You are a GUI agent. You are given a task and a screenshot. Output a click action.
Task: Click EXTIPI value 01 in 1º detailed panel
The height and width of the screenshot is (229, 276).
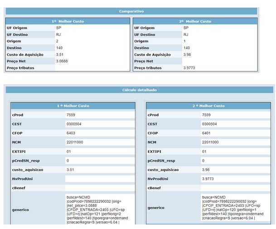coord(68,151)
